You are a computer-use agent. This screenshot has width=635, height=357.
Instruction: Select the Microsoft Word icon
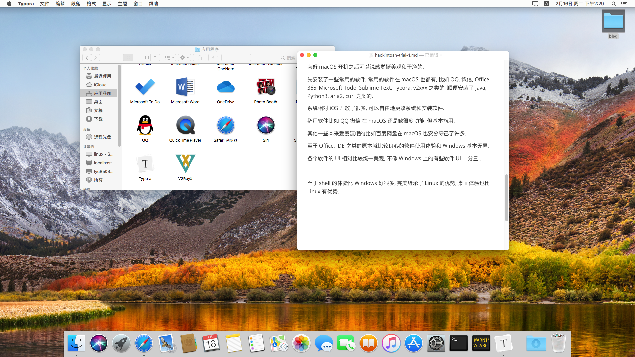click(185, 87)
